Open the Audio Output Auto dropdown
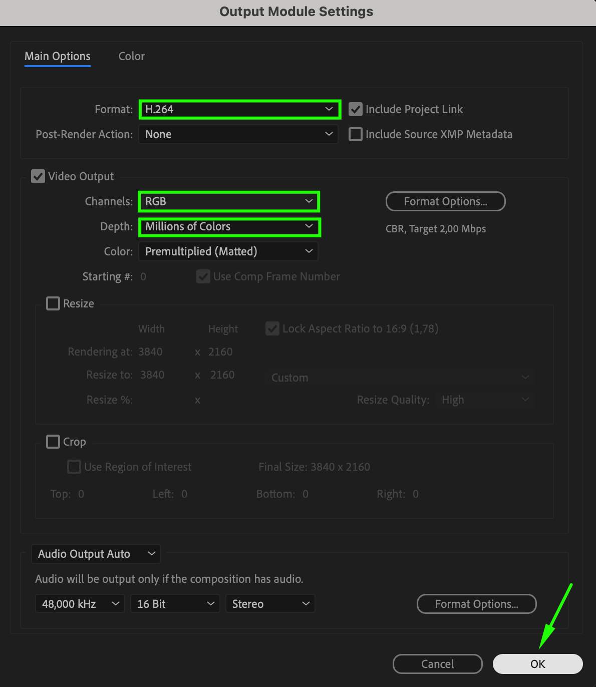This screenshot has width=596, height=687. point(96,554)
